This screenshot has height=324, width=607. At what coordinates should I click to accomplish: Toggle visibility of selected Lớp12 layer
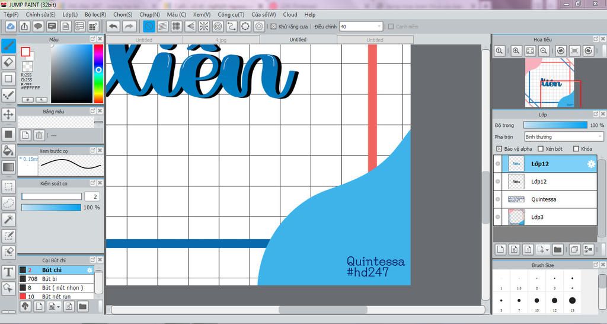pyautogui.click(x=498, y=164)
